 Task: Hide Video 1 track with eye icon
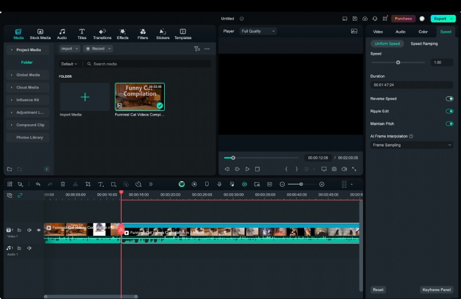[x=39, y=230]
